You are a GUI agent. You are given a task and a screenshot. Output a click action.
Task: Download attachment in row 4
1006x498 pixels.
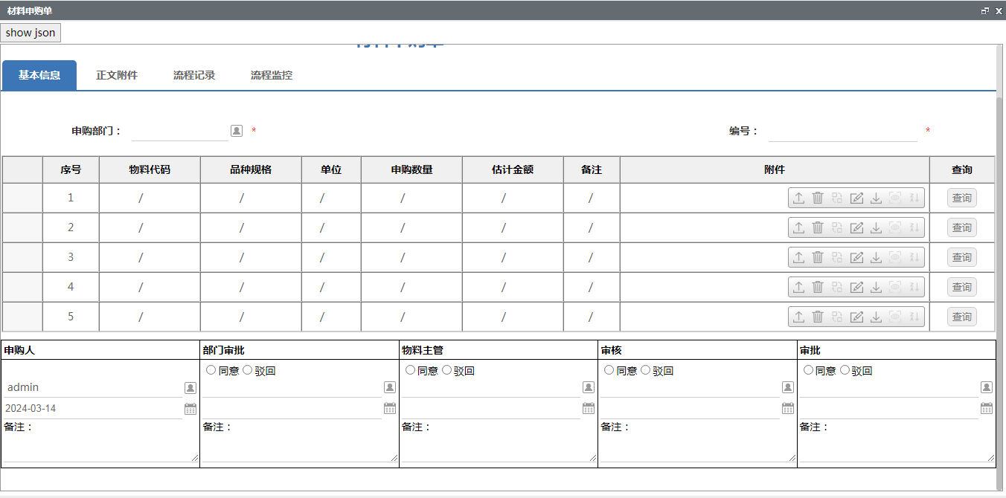(x=876, y=287)
